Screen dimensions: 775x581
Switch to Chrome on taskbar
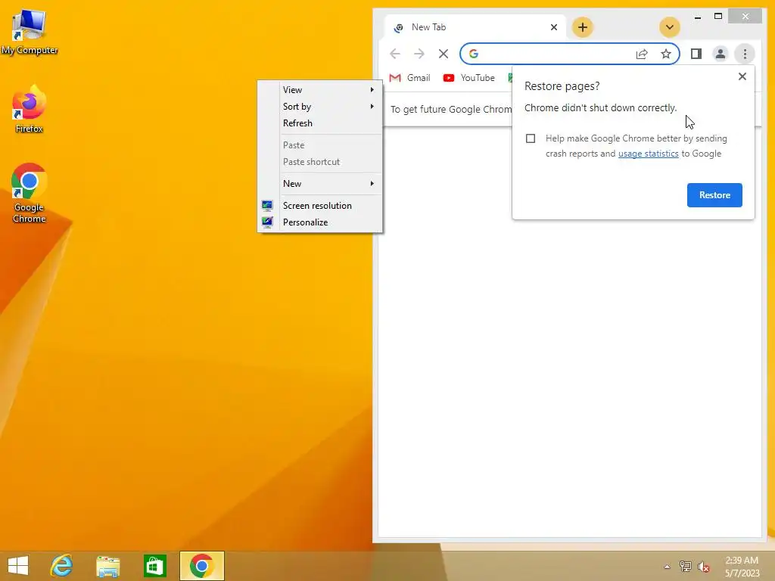click(201, 566)
